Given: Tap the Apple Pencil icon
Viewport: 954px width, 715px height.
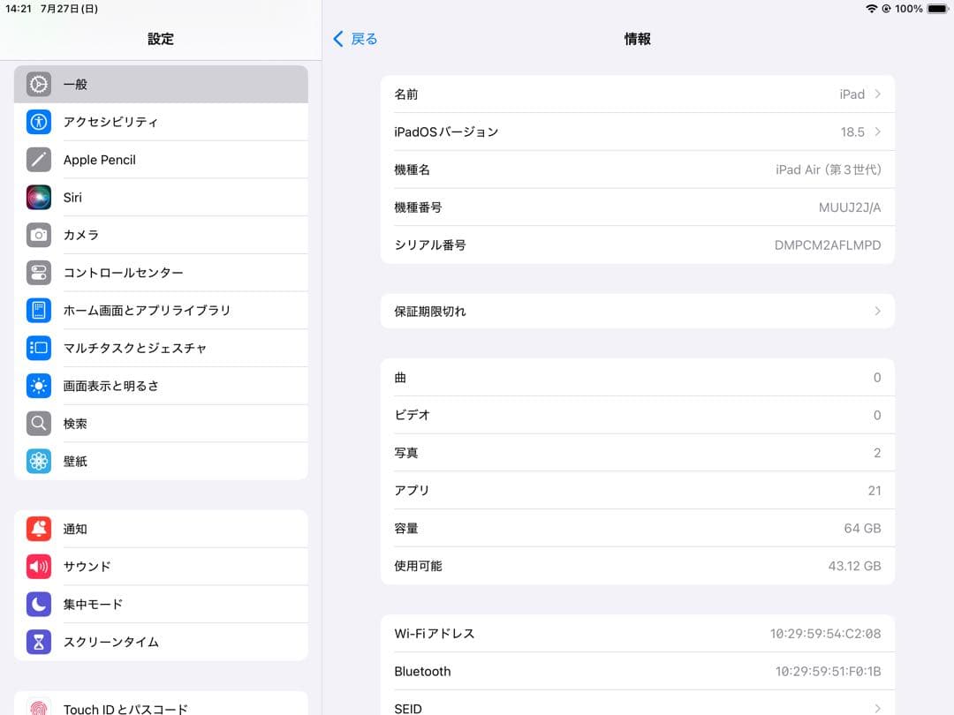Looking at the screenshot, I should coord(37,160).
